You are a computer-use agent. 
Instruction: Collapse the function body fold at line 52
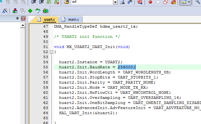point(51,52)
